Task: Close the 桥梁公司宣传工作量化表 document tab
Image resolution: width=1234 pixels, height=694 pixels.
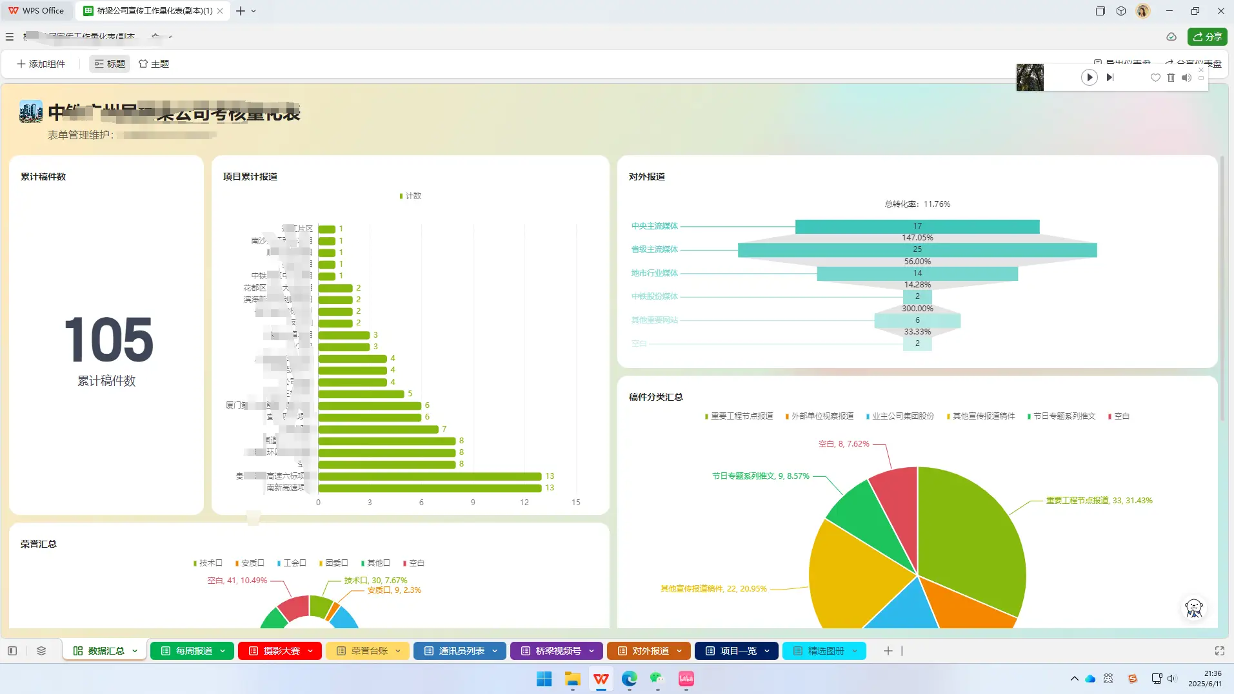Action: [221, 11]
